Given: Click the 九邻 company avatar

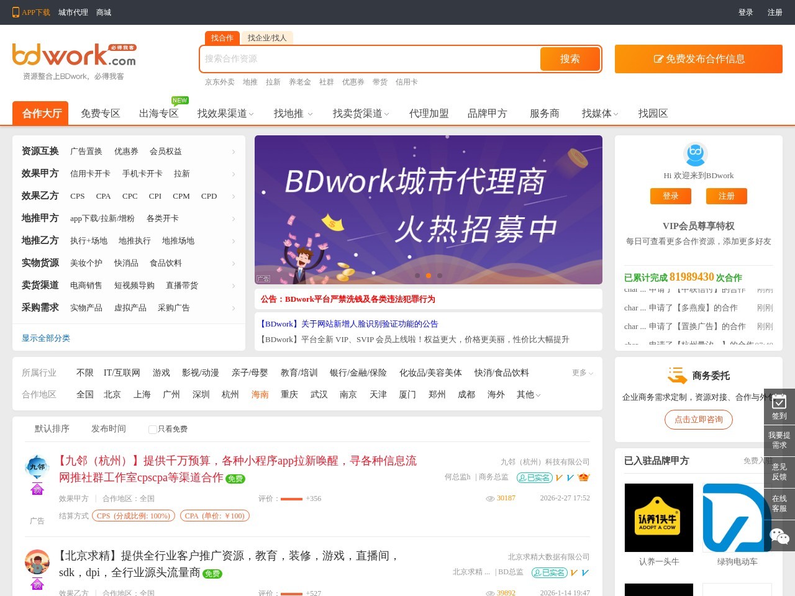Looking at the screenshot, I should (37, 467).
